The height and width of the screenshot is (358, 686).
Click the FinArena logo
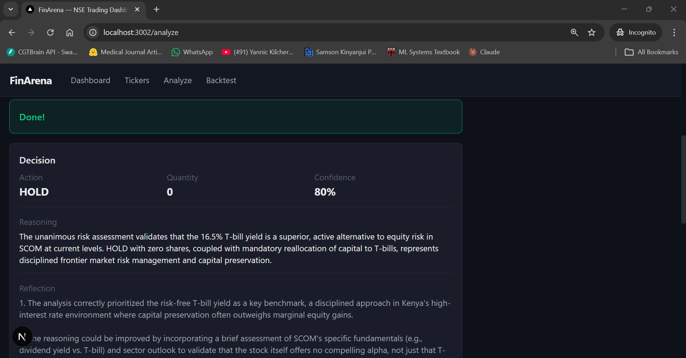click(30, 80)
